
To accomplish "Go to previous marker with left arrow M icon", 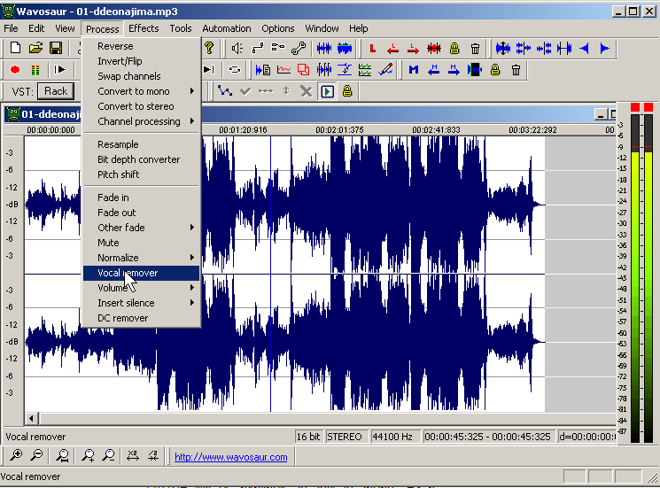I will tap(434, 70).
